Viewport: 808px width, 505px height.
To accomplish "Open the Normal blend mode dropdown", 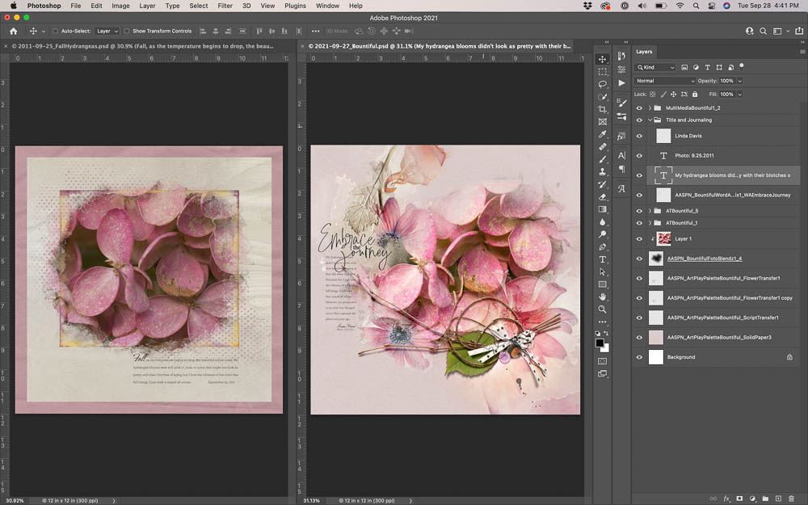I will pyautogui.click(x=665, y=81).
